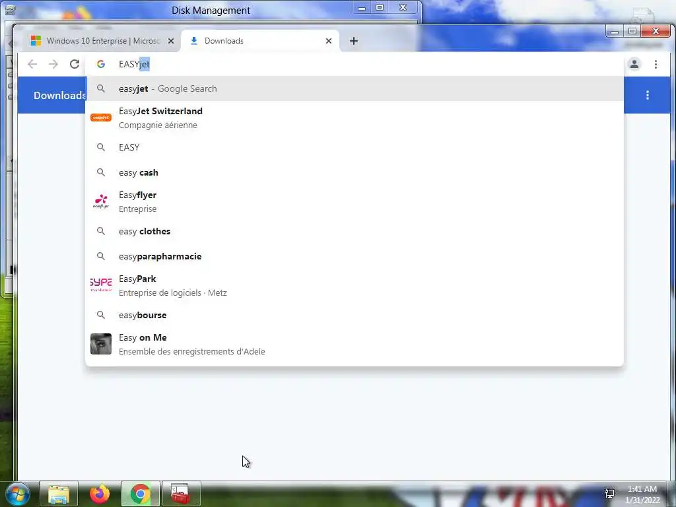Select easy clothes suggestion
Viewport: 676px width, 507px height.
click(x=355, y=232)
